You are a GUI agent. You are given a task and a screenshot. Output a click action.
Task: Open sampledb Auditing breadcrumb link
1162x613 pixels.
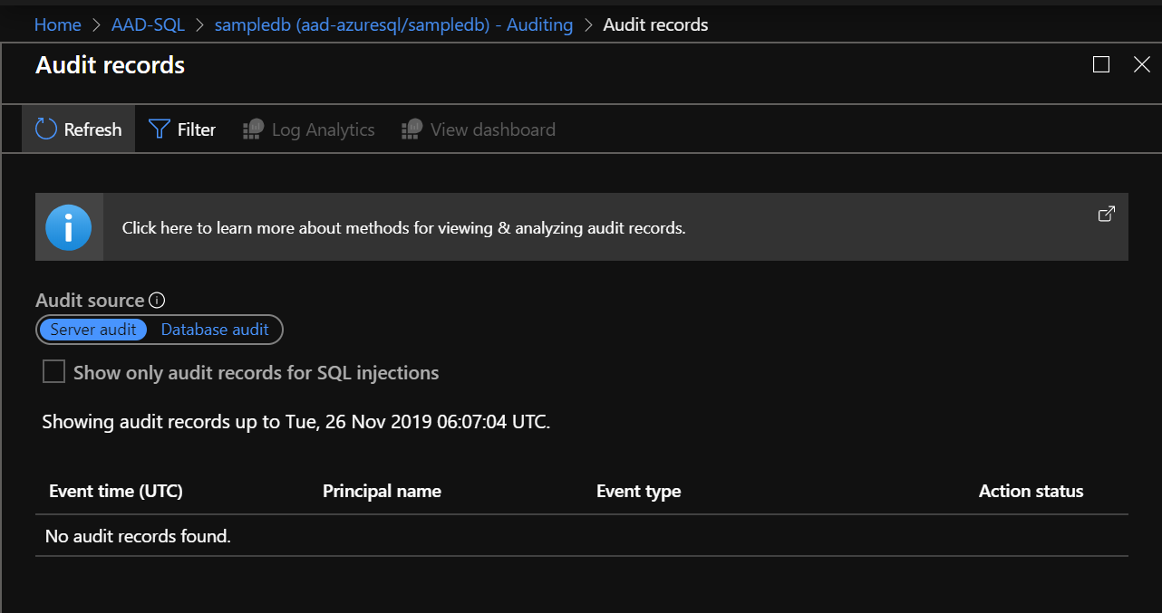[393, 24]
